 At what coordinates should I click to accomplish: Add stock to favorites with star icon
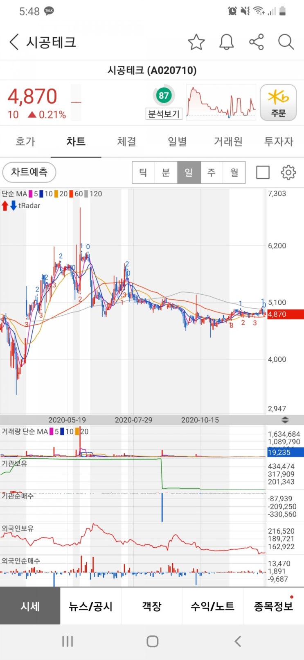pos(196,42)
